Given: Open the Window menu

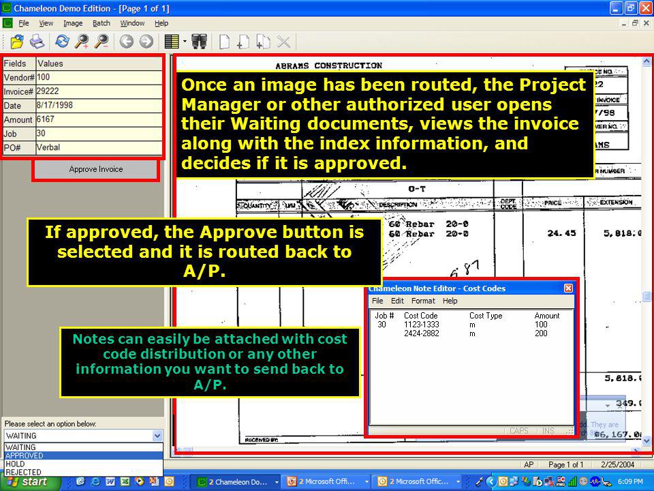Looking at the screenshot, I should tap(132, 23).
